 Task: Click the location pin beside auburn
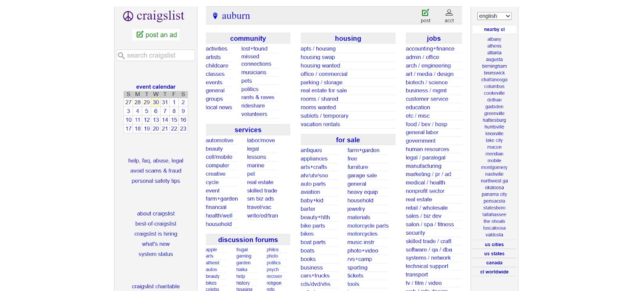pyautogui.click(x=215, y=16)
